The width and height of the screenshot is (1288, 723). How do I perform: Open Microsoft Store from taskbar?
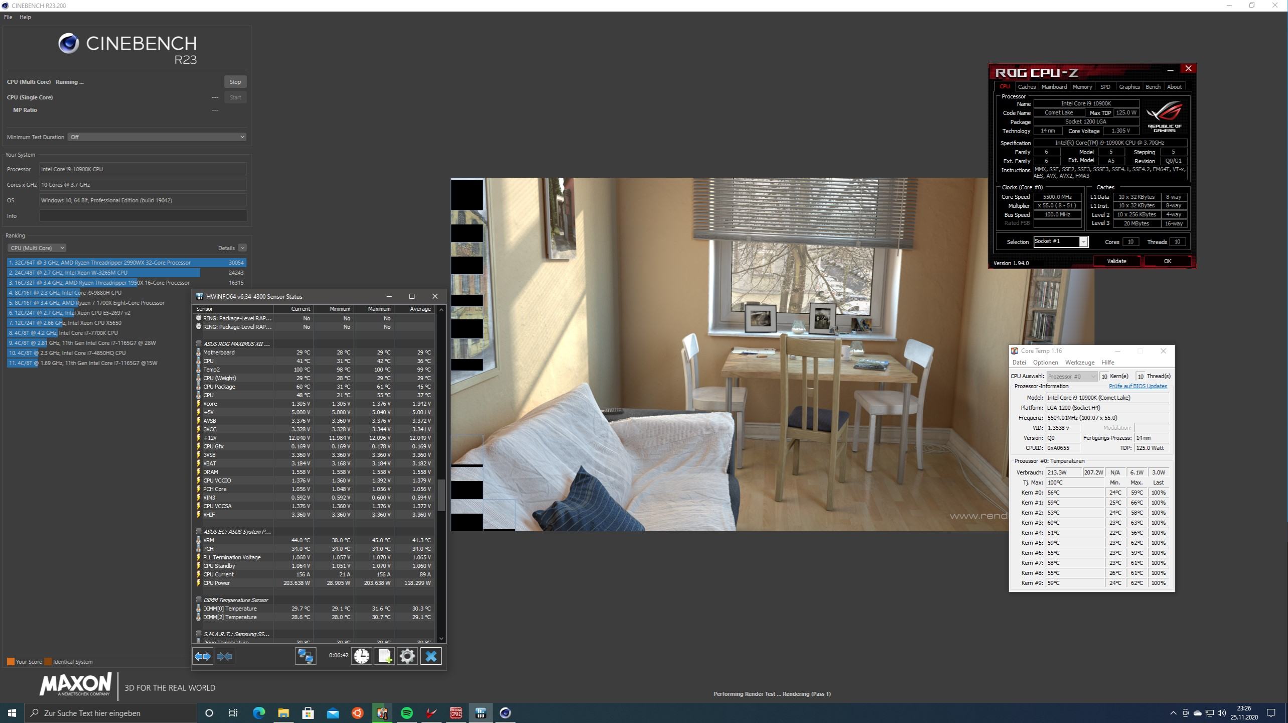coord(308,713)
